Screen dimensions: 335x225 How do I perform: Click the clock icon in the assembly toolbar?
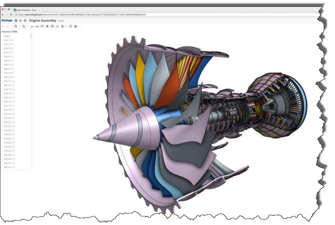[x=24, y=26]
